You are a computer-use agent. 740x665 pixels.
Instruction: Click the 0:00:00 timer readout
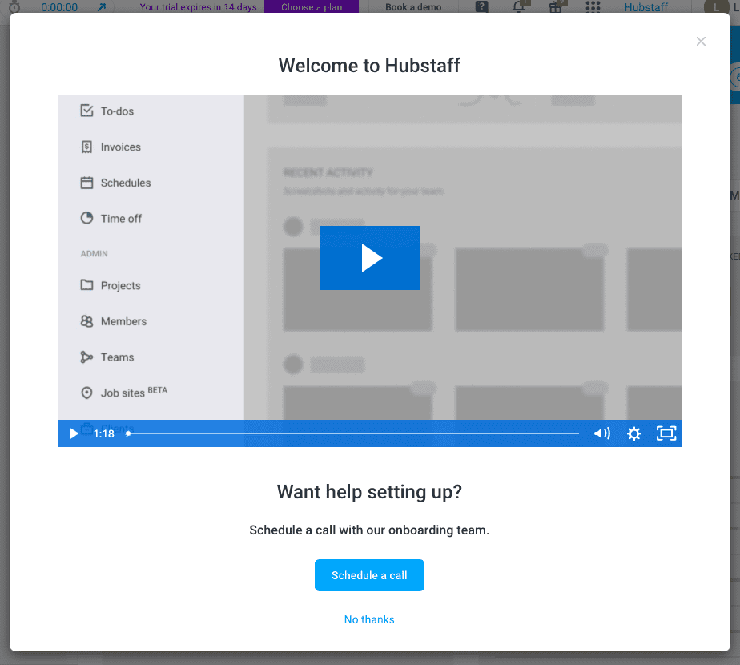point(59,7)
